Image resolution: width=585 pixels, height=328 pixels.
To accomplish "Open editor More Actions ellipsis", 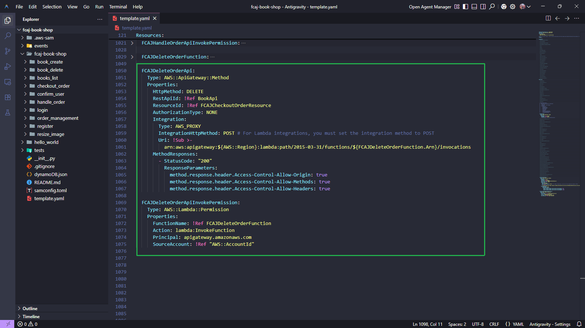I will tap(577, 18).
